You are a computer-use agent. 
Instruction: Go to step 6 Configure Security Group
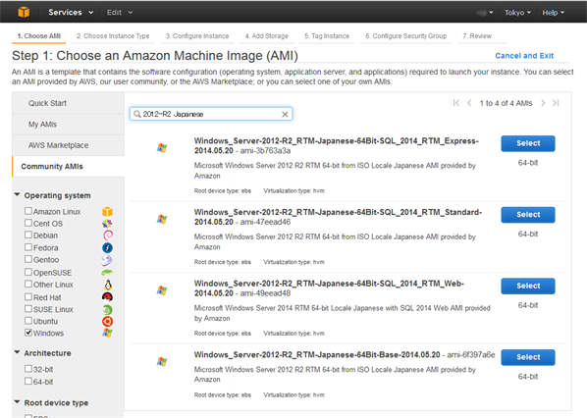pos(405,36)
